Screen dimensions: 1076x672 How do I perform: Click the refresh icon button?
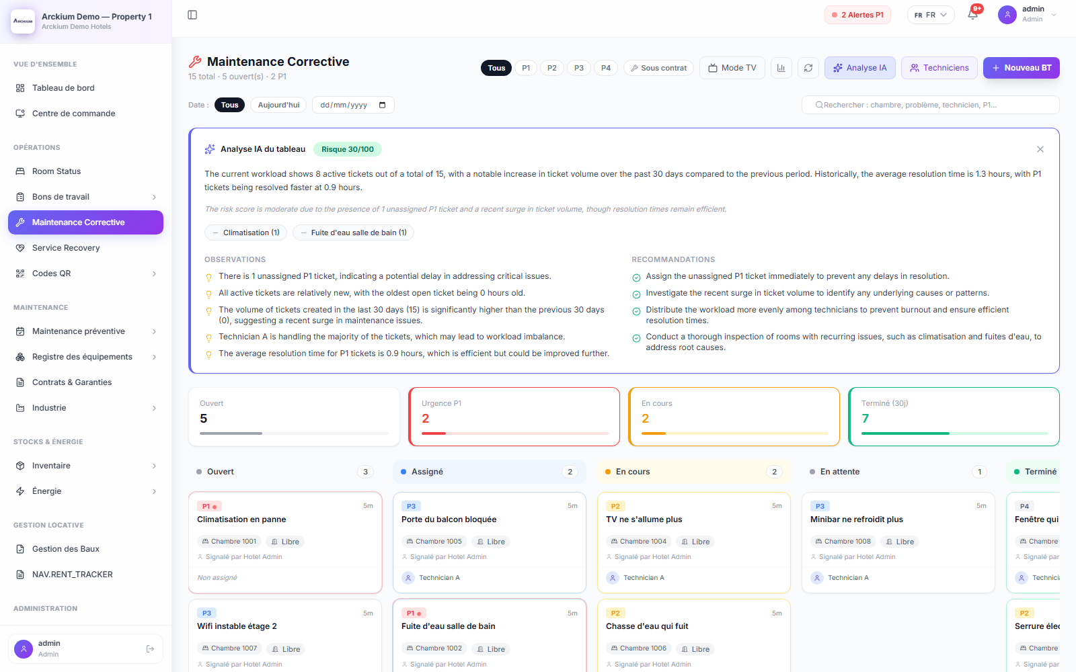pyautogui.click(x=808, y=68)
